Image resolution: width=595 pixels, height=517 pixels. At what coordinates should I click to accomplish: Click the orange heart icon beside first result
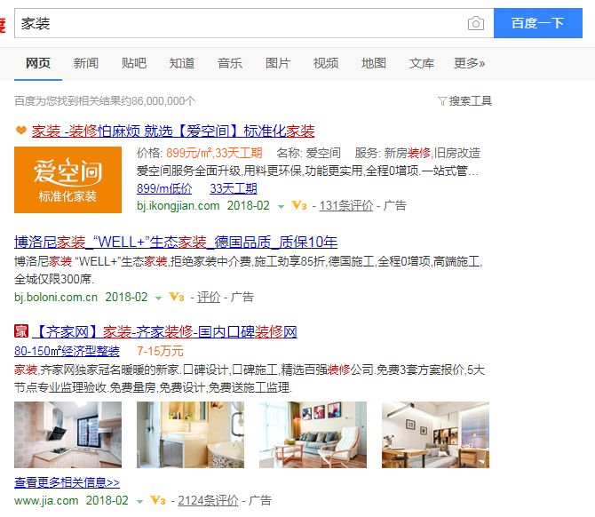[x=21, y=131]
